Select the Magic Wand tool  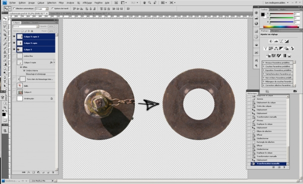pos(5,31)
